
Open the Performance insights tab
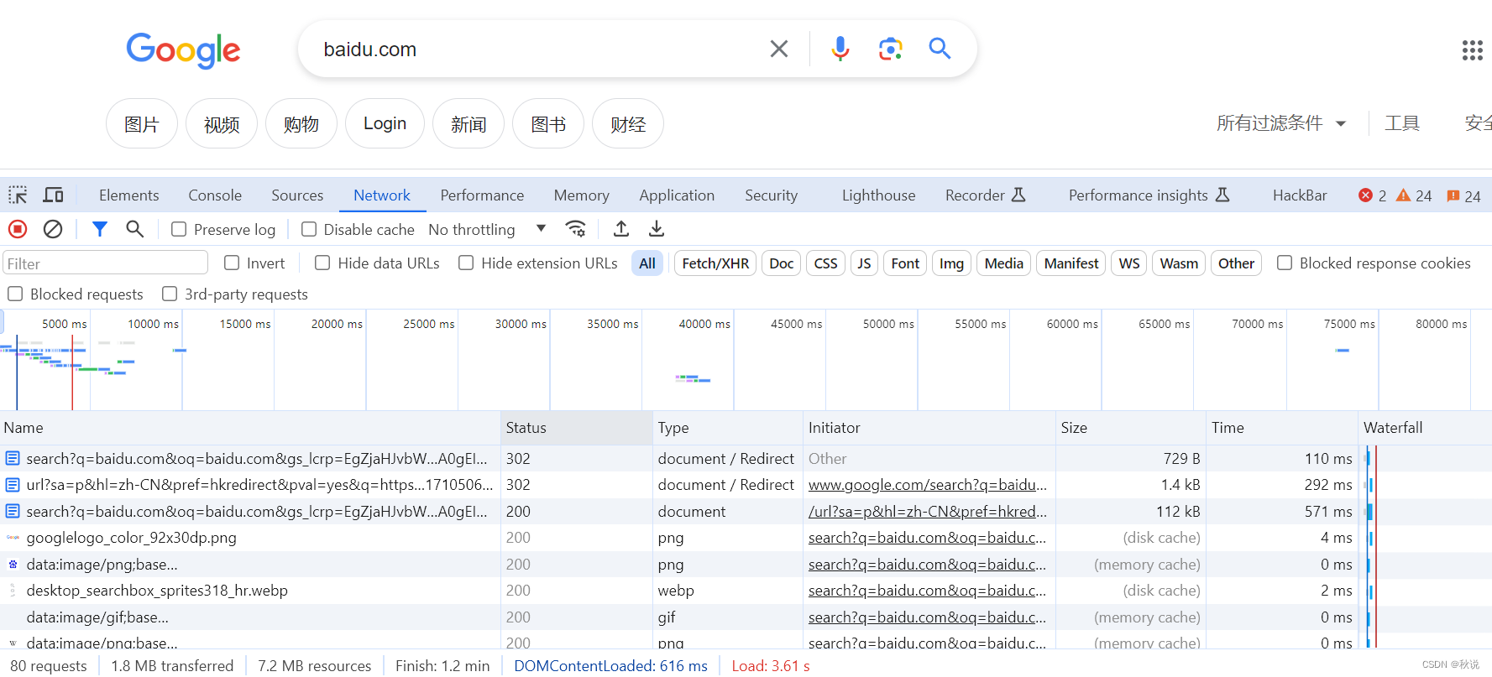coord(1149,195)
